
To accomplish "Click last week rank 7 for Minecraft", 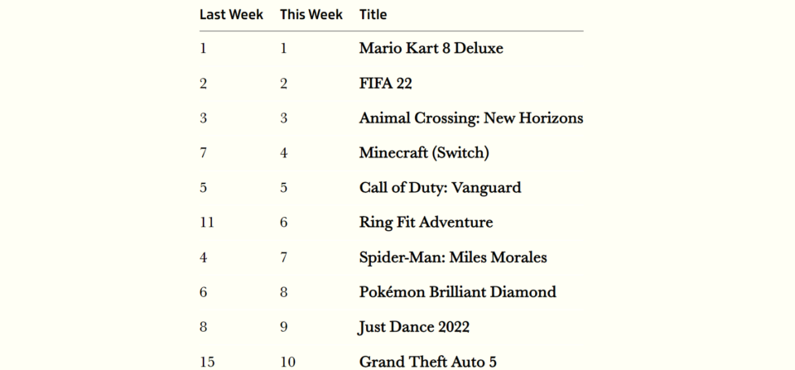I will (204, 153).
